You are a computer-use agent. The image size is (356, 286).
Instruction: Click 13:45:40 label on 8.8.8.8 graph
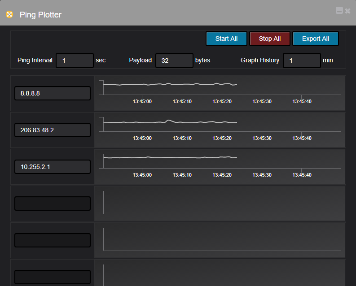(302, 101)
